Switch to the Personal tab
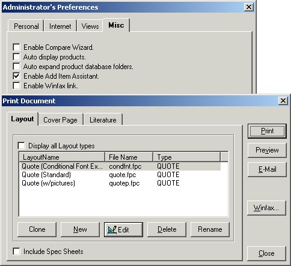Screen dimensions: 291x266 point(26,26)
